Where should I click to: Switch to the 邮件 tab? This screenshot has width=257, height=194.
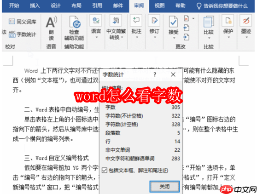[118, 6]
